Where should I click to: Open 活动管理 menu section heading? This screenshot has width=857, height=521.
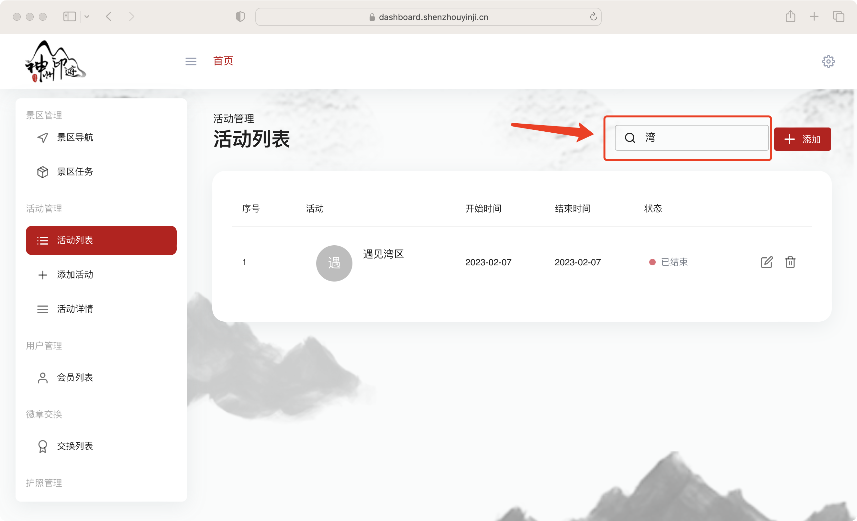44,209
